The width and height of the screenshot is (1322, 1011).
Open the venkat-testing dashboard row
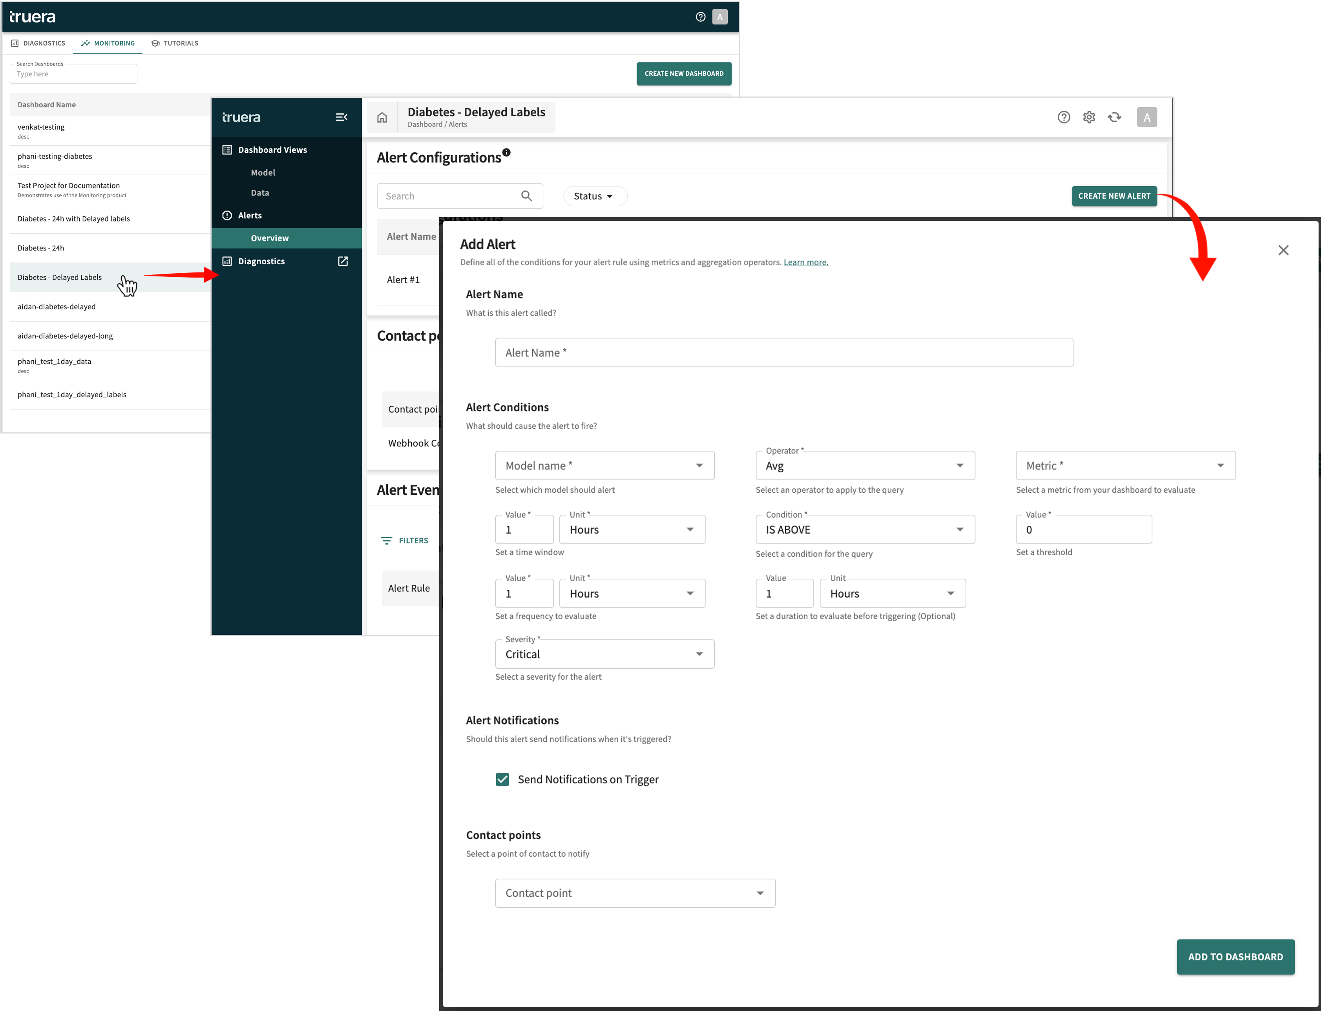coord(110,131)
